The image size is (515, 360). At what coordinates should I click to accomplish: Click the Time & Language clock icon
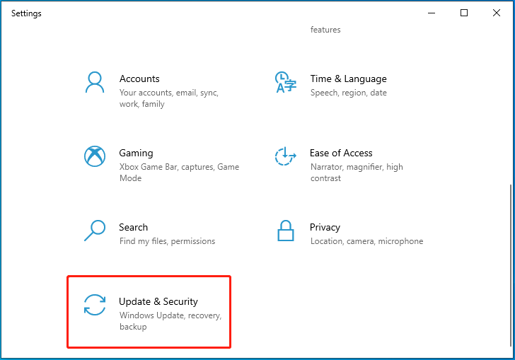[285, 82]
